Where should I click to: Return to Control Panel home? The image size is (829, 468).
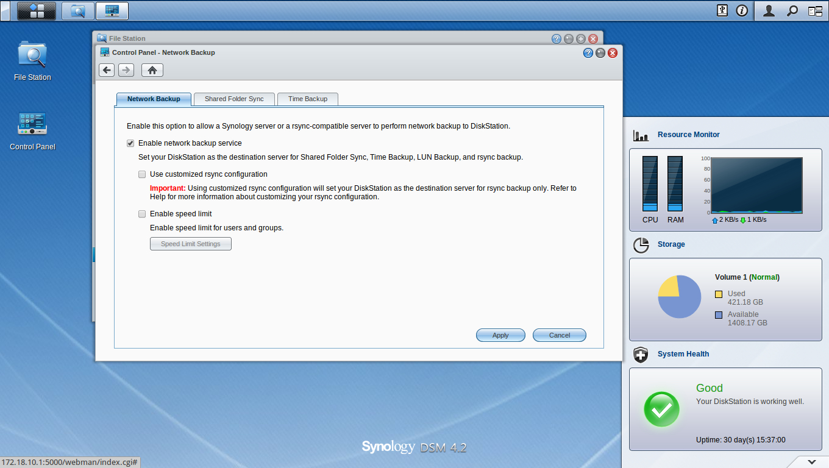[152, 70]
